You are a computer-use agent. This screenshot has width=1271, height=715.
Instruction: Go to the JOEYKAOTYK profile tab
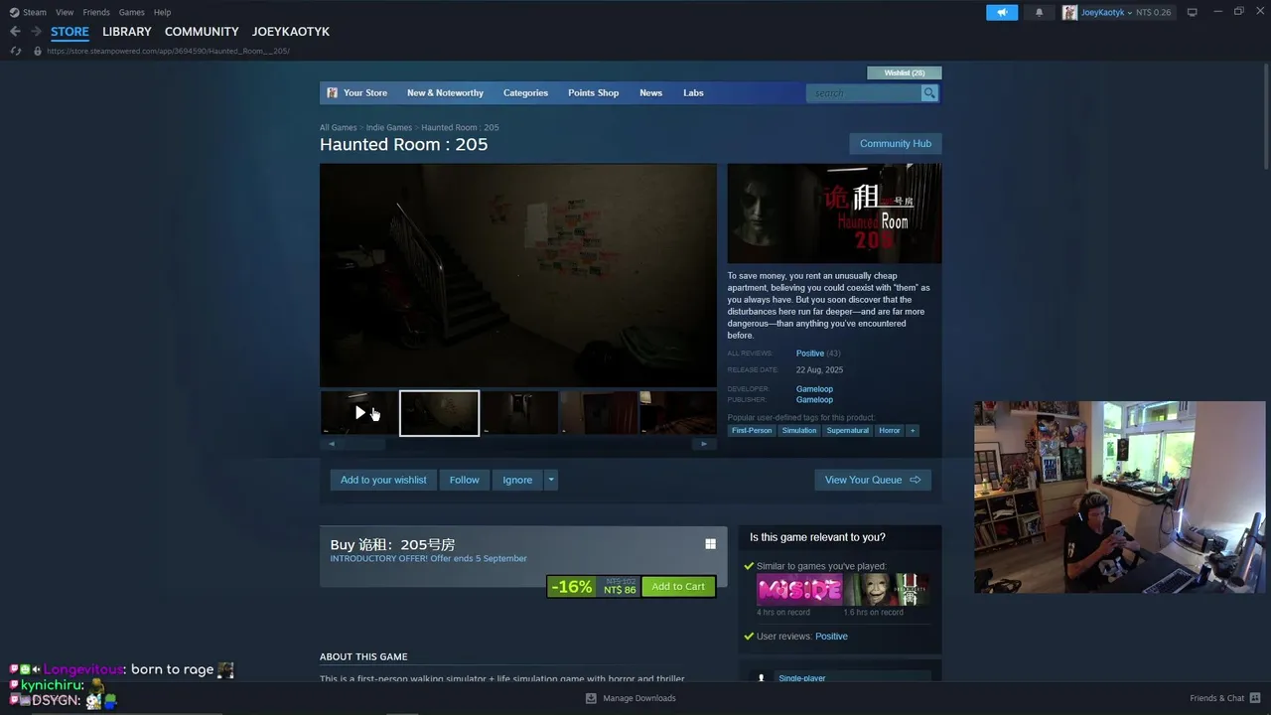[x=291, y=32]
